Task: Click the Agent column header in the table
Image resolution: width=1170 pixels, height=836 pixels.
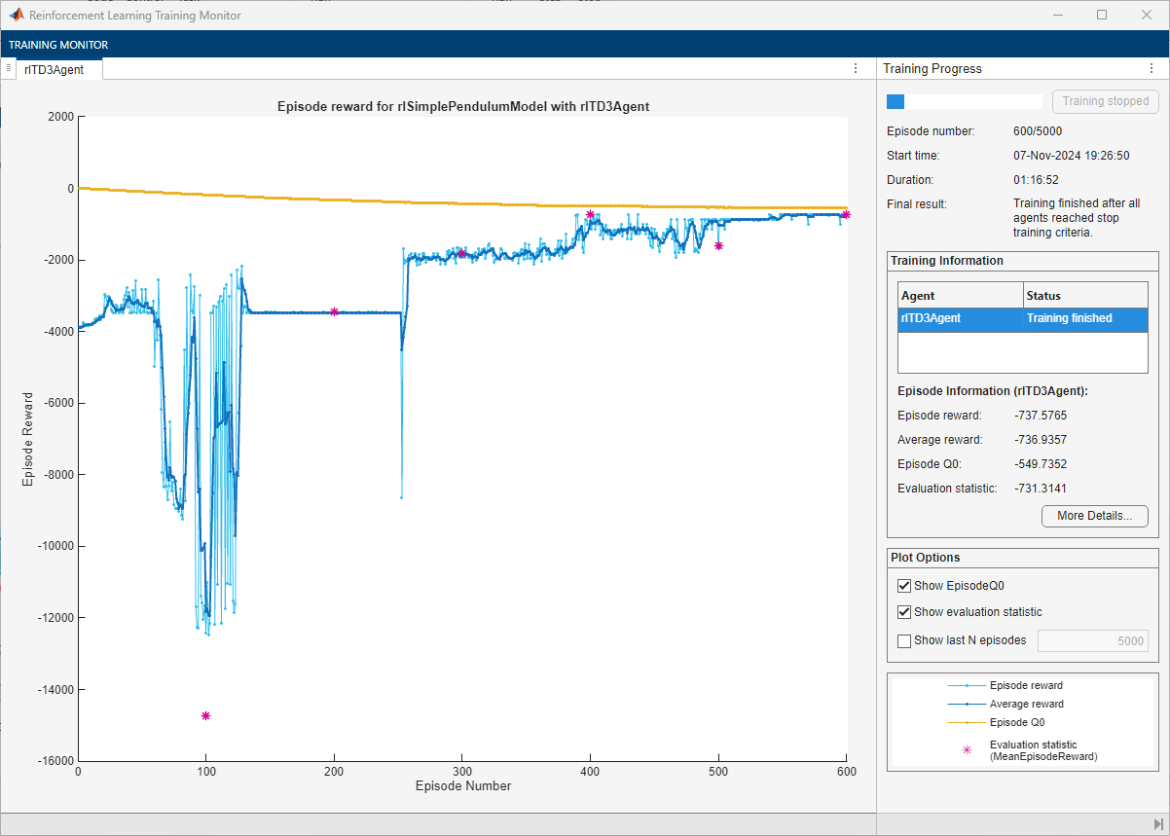Action: pos(960,295)
